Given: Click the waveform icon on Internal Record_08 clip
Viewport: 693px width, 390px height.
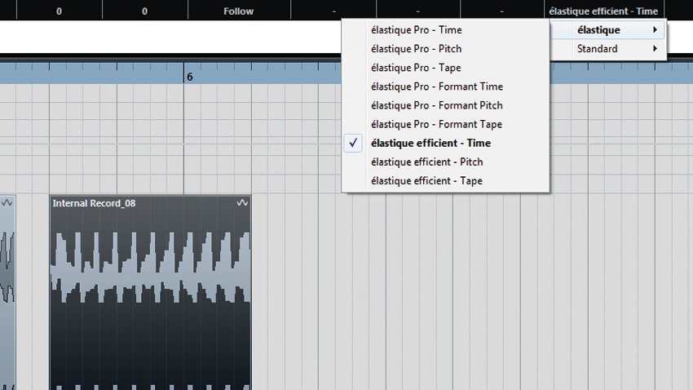Looking at the screenshot, I should click(x=242, y=203).
